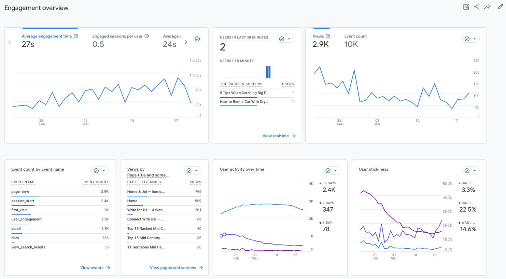Click the View realtime link
This screenshot has height=279, width=506.
pyautogui.click(x=279, y=136)
